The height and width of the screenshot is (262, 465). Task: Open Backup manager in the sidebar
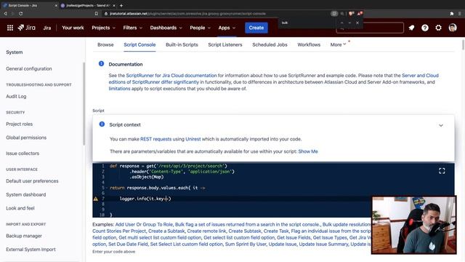24,236
